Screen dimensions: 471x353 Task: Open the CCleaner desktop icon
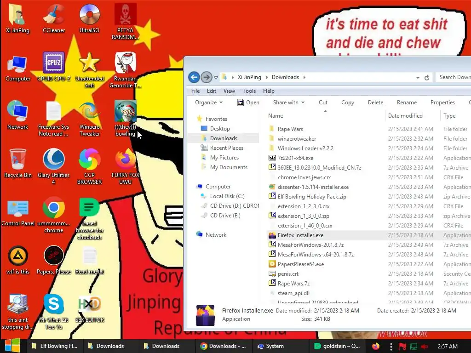53,18
